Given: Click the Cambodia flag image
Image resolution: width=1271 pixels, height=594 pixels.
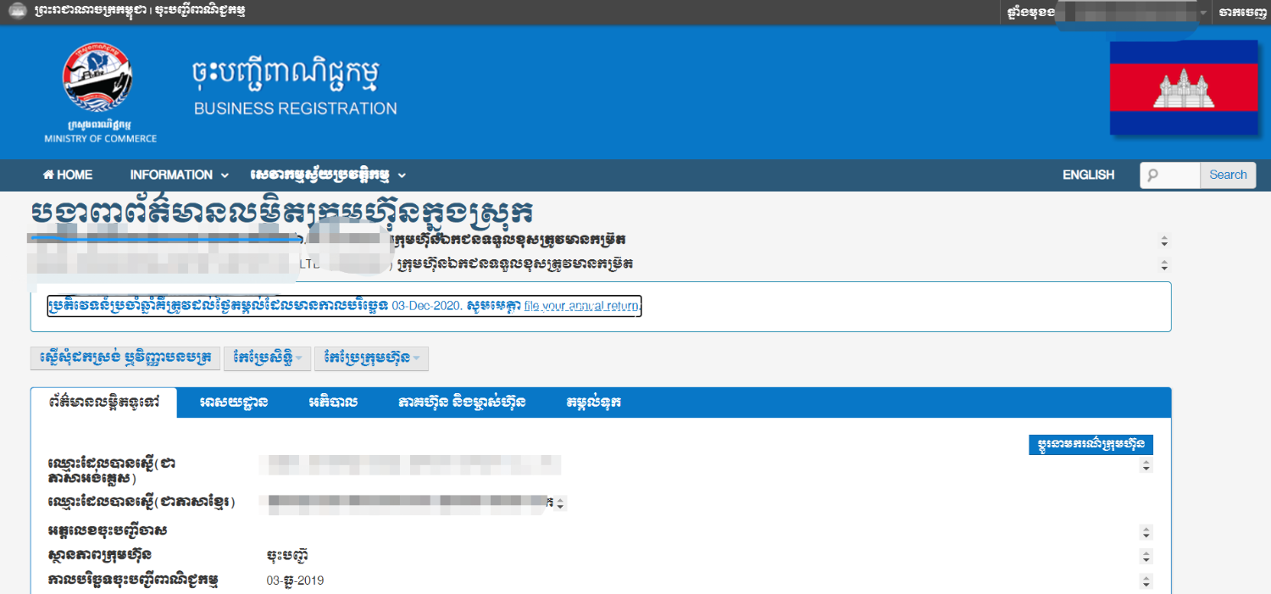Looking at the screenshot, I should 1183,88.
